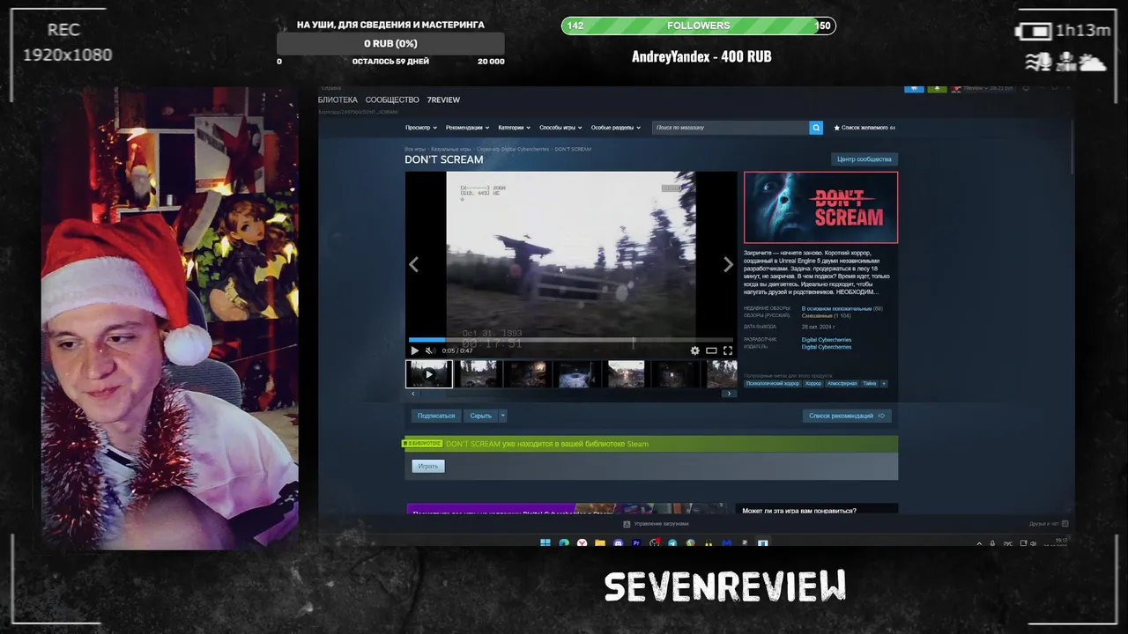Select the second screenshot thumbnail
This screenshot has width=1128, height=634.
(x=478, y=373)
